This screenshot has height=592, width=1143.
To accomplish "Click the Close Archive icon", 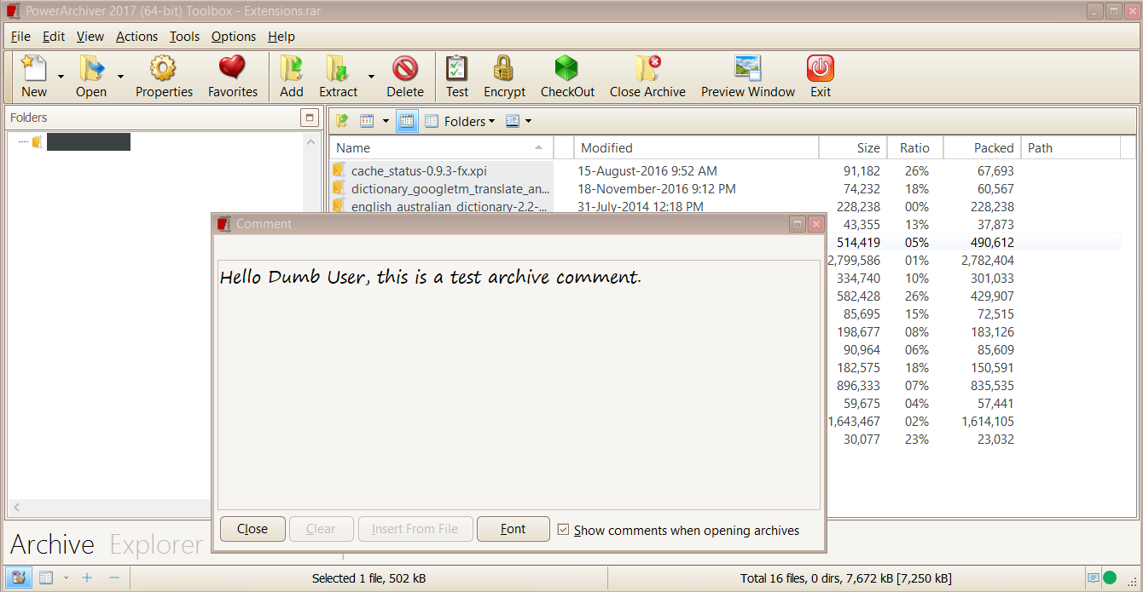I will coord(647,69).
